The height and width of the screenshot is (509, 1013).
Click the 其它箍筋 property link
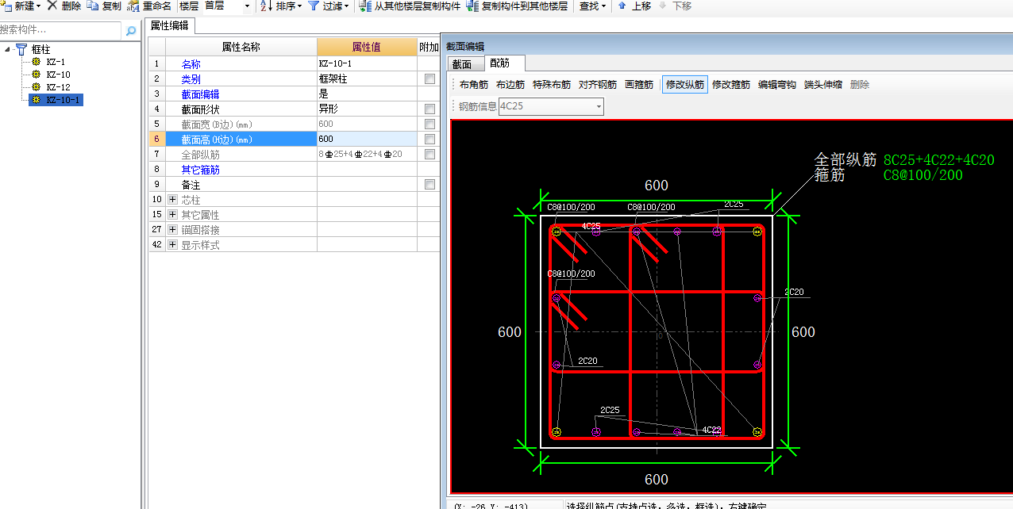click(x=200, y=170)
